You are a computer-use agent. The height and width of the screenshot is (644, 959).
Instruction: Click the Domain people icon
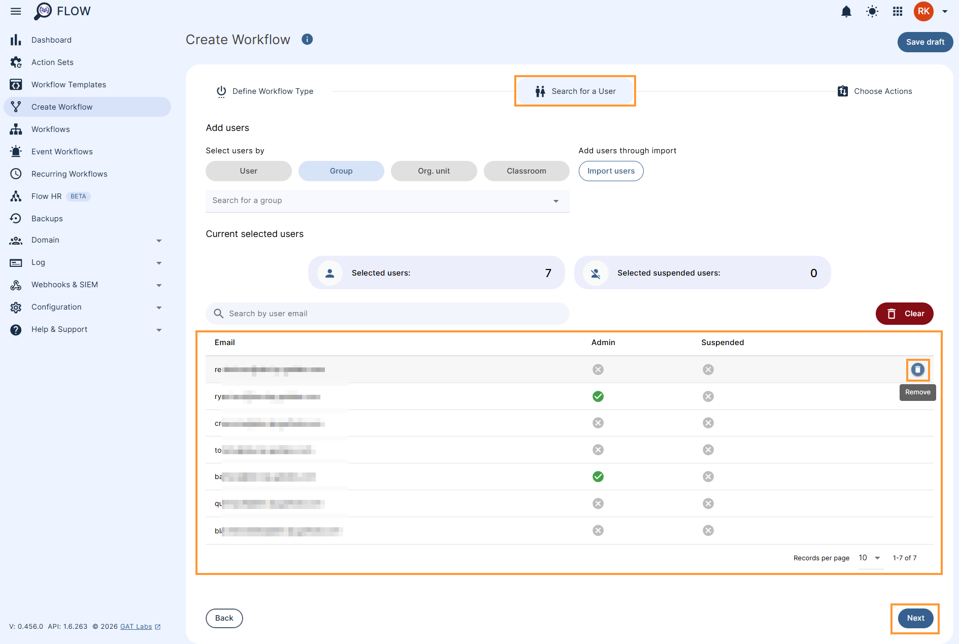click(16, 241)
